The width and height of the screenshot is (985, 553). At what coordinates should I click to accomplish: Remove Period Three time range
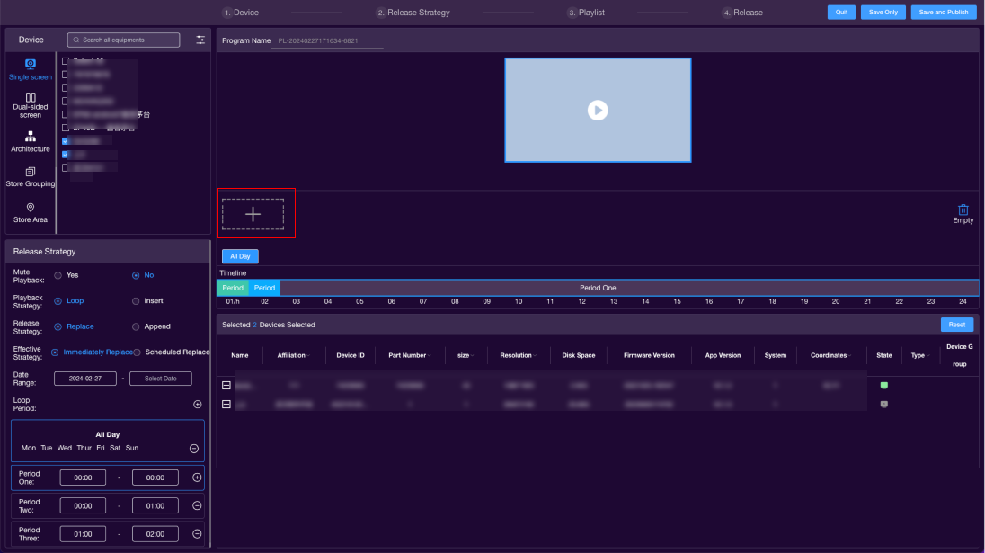pyautogui.click(x=197, y=534)
